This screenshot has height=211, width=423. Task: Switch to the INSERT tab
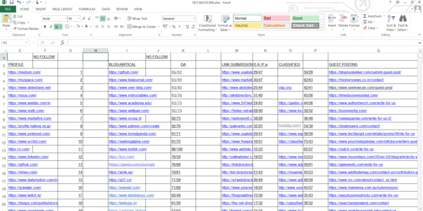tap(41, 9)
